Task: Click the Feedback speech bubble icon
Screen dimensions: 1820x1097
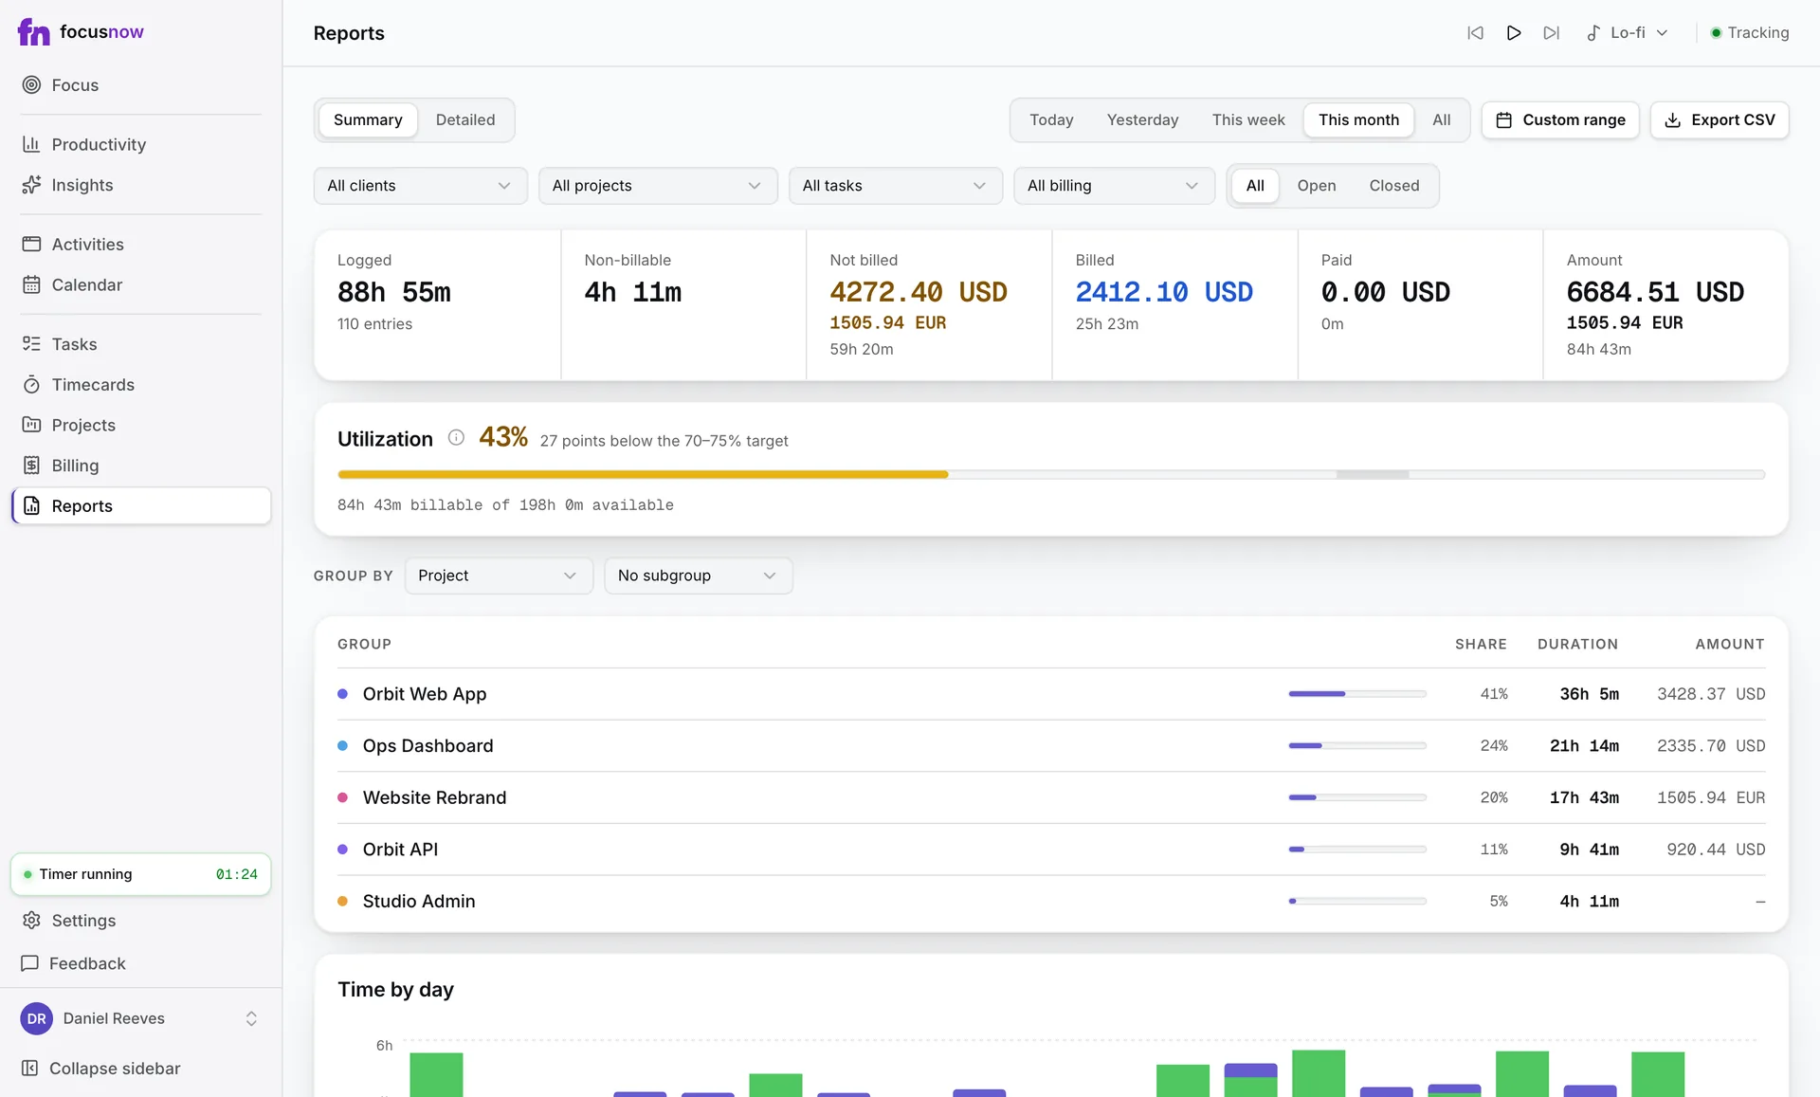Action: [x=30, y=963]
